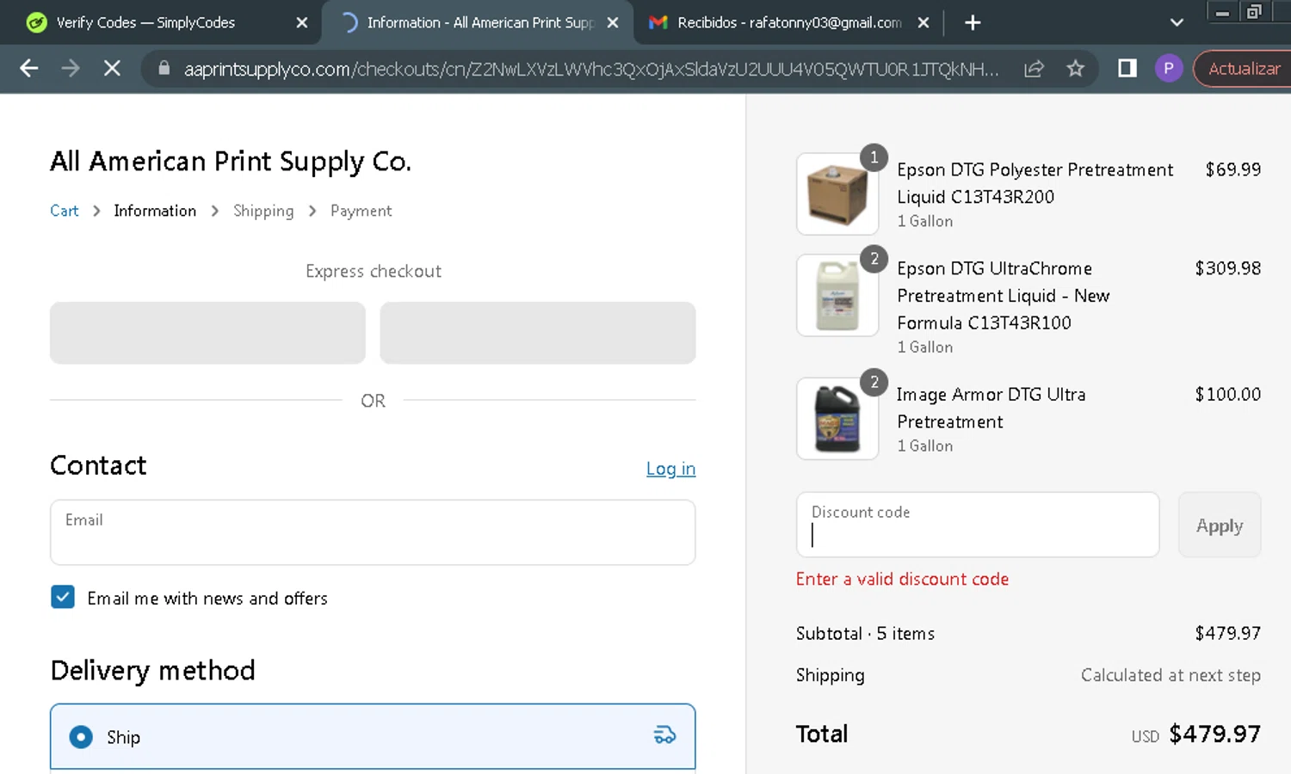Switch to the Gmail Recibidos tab
1291x774 pixels.
point(789,23)
